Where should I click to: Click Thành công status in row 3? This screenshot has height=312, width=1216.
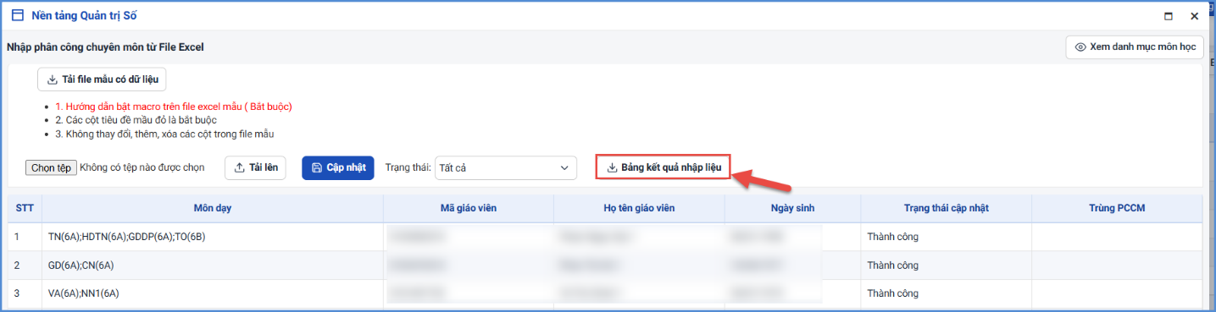point(892,293)
